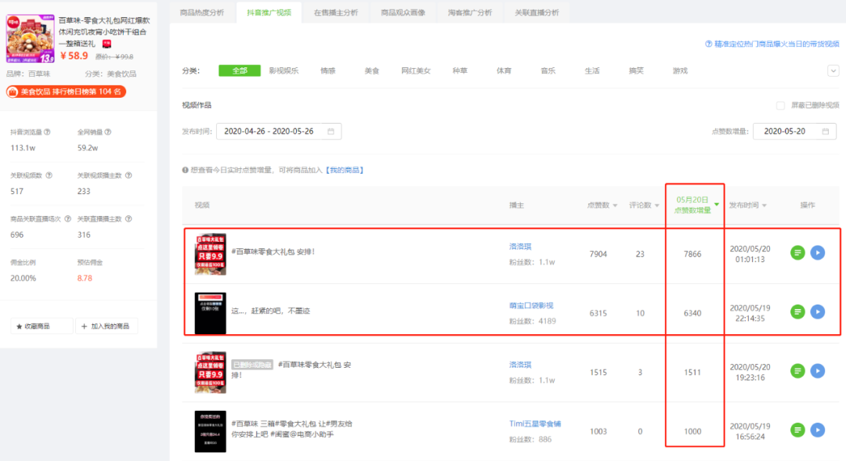Select the 全部 category filter
Screen dimensions: 846x461
[240, 70]
